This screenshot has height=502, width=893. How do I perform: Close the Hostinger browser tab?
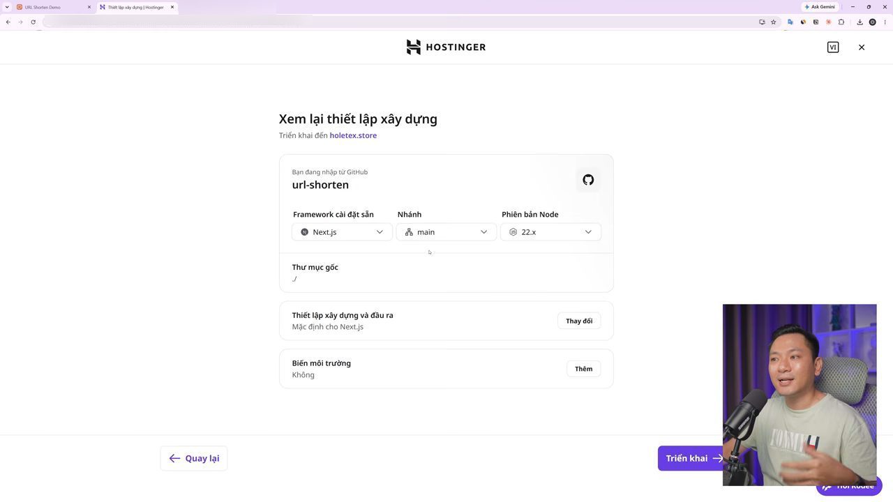pyautogui.click(x=172, y=7)
